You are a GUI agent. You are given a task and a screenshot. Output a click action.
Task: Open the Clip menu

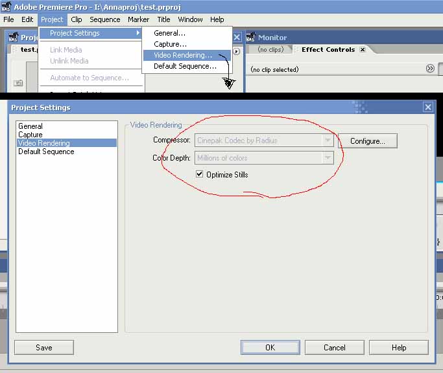click(x=77, y=19)
